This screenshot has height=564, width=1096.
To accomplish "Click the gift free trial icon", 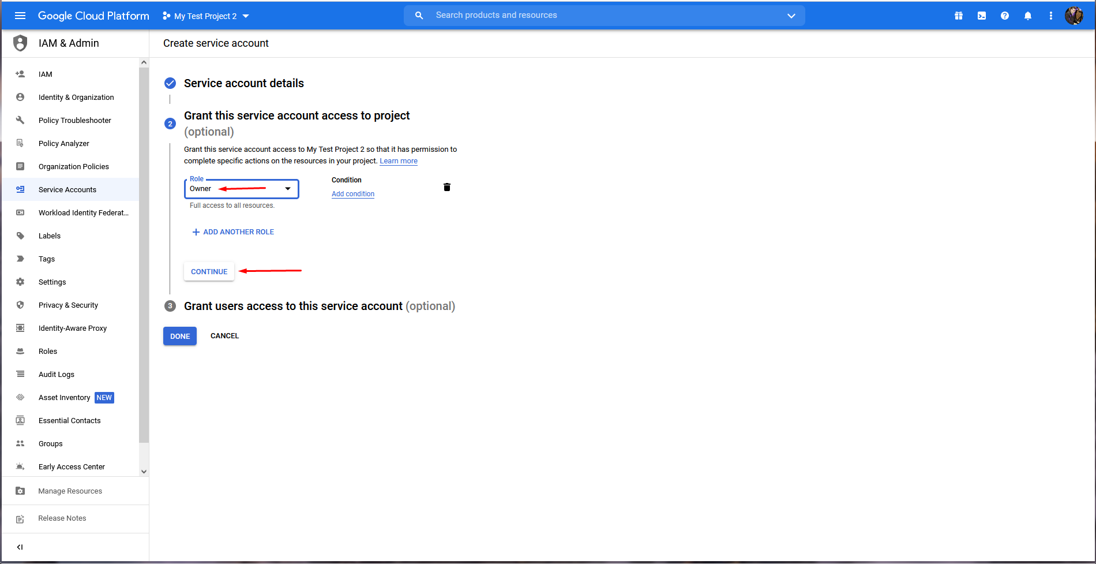I will click(x=958, y=16).
